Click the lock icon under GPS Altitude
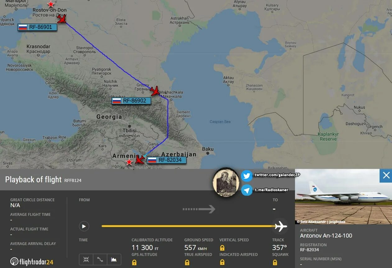392x268 pixels. [x=134, y=262]
